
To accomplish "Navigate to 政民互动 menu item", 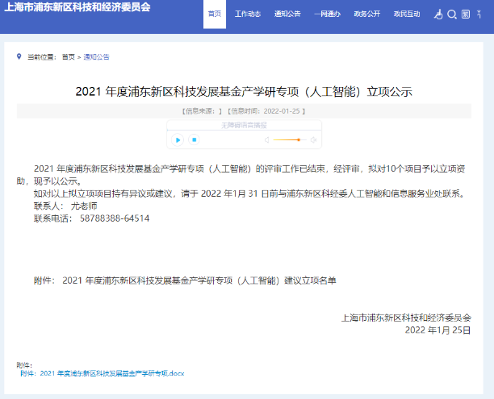I will [406, 15].
